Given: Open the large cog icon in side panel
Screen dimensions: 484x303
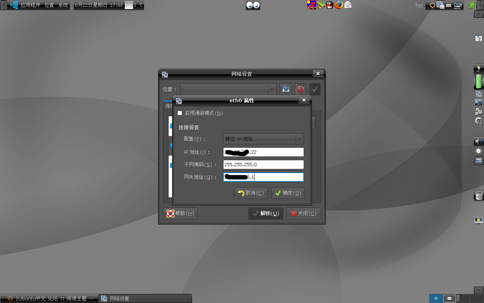Looking at the screenshot, I should (479, 121).
